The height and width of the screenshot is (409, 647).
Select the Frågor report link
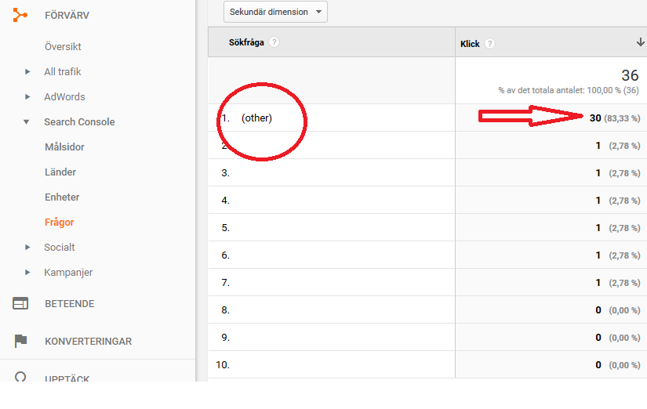[x=60, y=222]
